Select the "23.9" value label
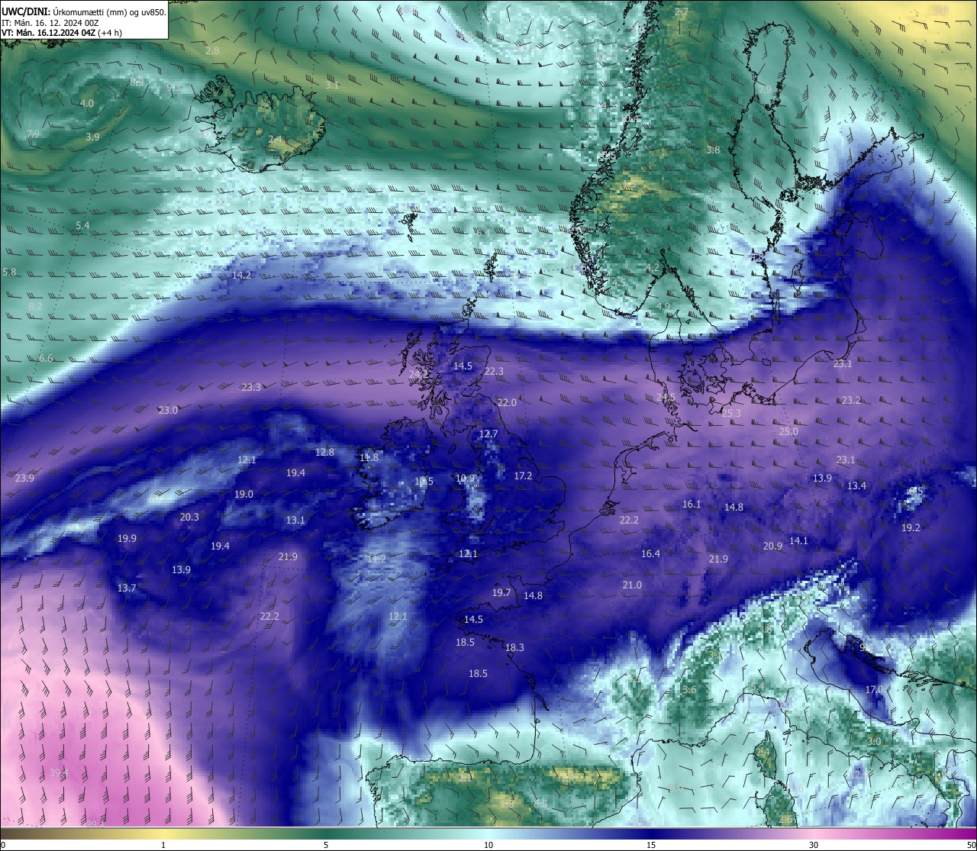 24,478
